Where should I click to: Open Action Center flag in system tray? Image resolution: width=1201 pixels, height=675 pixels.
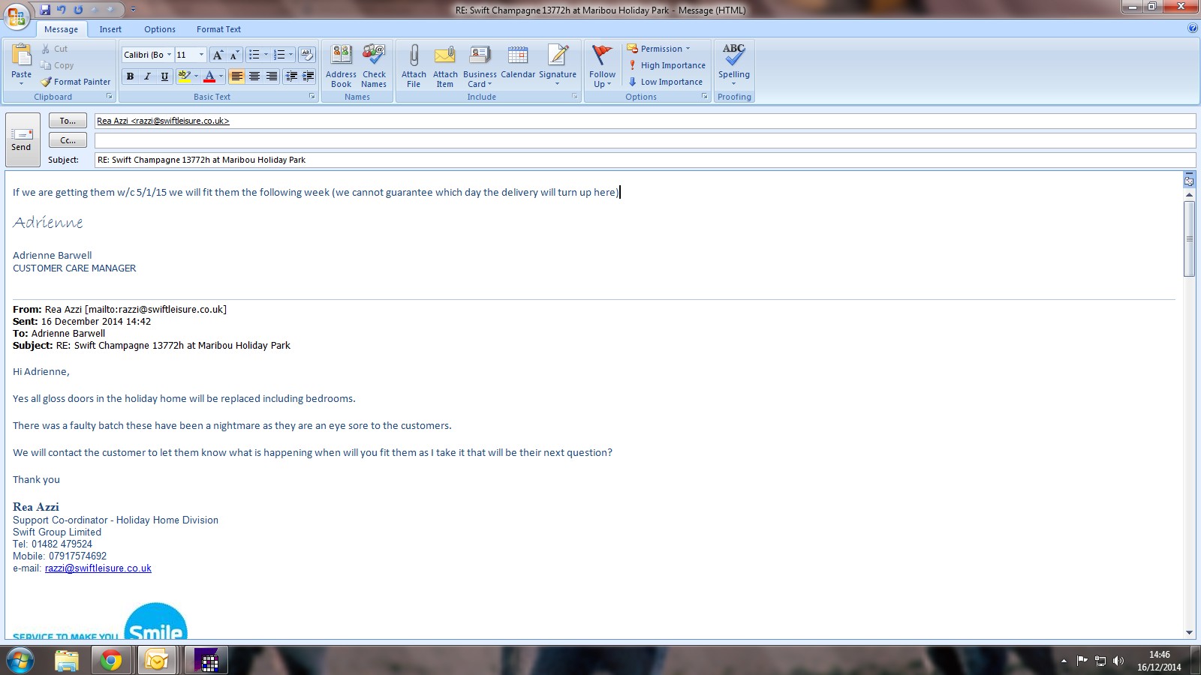coord(1082,661)
